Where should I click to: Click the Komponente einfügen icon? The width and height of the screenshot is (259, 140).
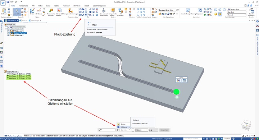tap(51, 12)
